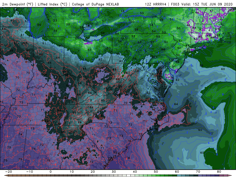236x177 pixels.
Task: Click the 38 dewpoint value in New England
Action: point(214,21)
